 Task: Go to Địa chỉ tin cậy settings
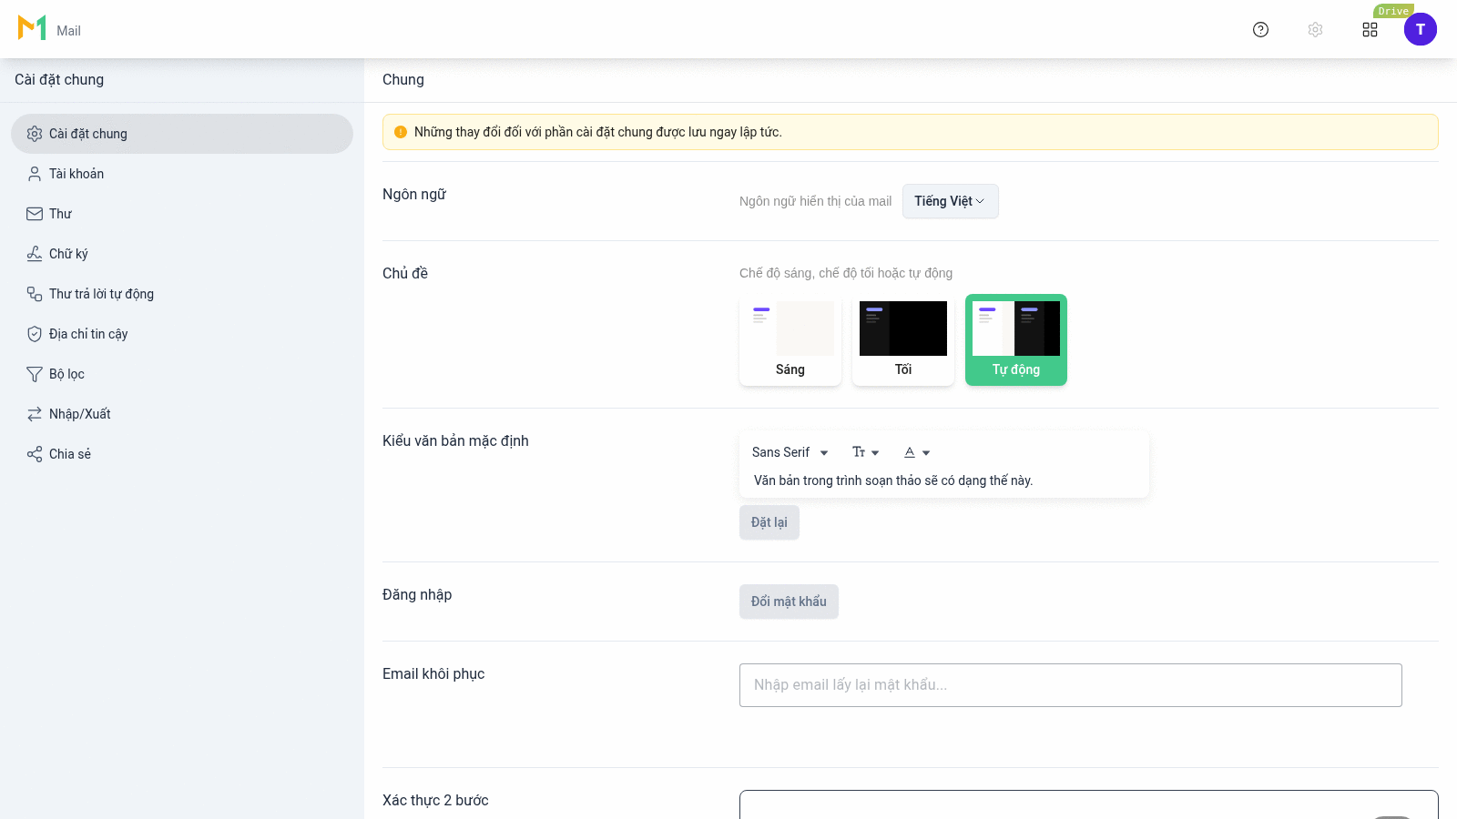pos(182,334)
